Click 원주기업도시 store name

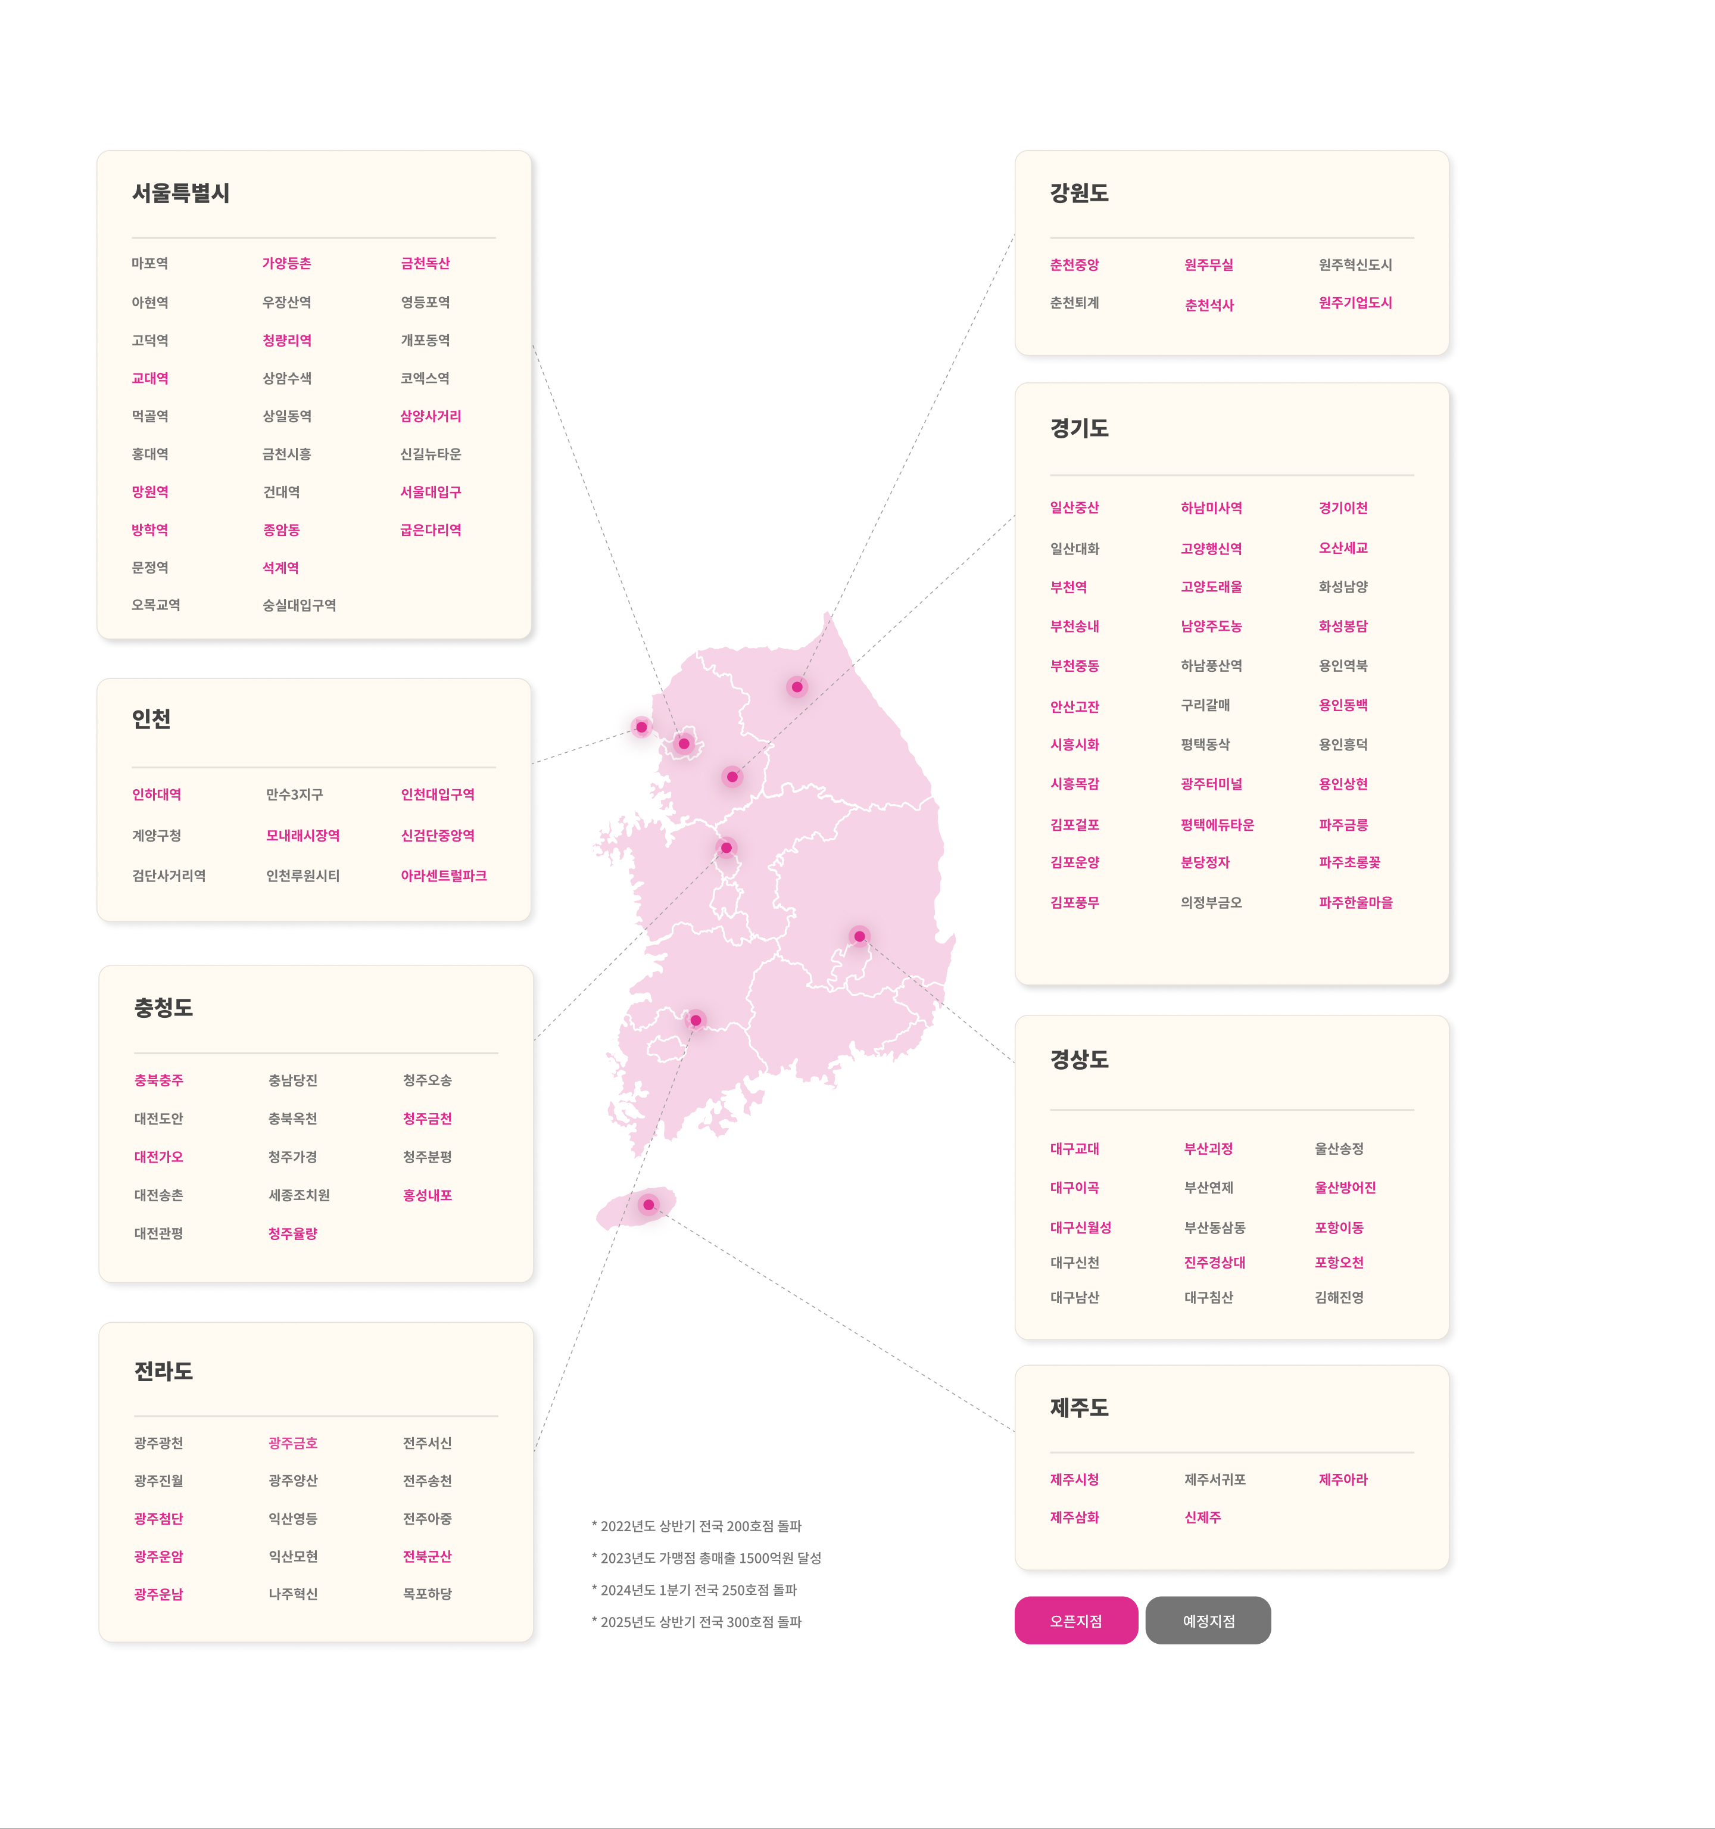point(1355,303)
